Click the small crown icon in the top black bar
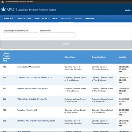The height and width of the screenshot is (132, 132). coord(2,2)
